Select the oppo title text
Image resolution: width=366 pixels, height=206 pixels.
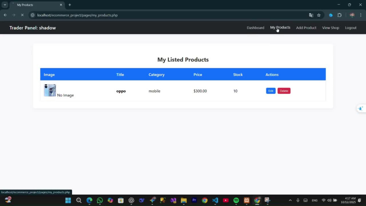pyautogui.click(x=121, y=91)
